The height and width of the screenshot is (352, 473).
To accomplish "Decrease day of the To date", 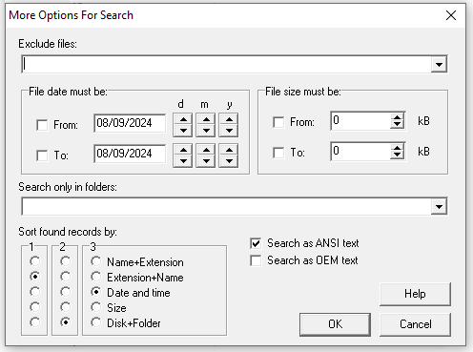I will click(183, 161).
